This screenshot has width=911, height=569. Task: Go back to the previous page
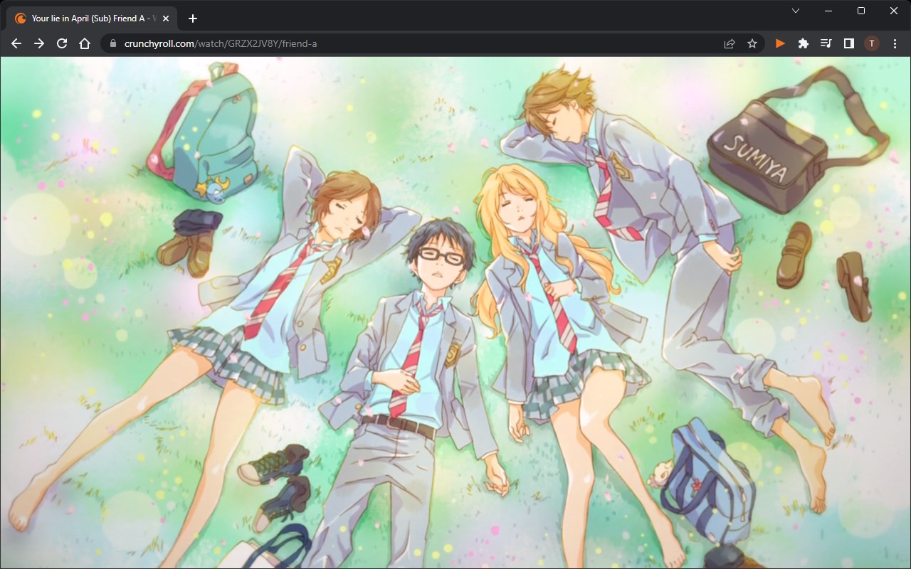point(16,43)
